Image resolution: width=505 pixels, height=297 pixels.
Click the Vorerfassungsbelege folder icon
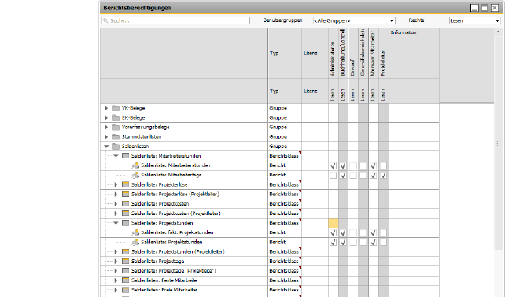[116, 127]
